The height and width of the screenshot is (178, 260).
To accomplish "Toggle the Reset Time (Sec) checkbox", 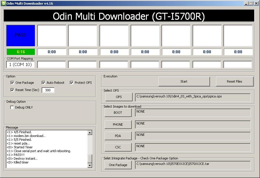I will click(x=12, y=90).
